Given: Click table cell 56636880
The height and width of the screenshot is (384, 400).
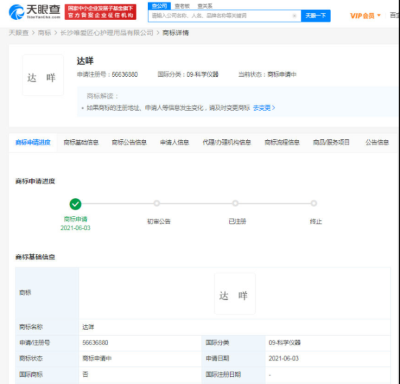Looking at the screenshot, I should coord(95,343).
